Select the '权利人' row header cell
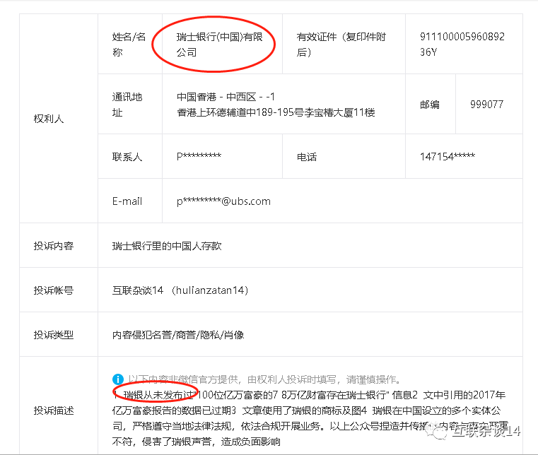The height and width of the screenshot is (455, 538). pyautogui.click(x=59, y=118)
